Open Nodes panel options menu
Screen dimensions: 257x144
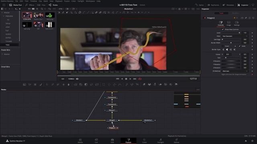[198, 90]
